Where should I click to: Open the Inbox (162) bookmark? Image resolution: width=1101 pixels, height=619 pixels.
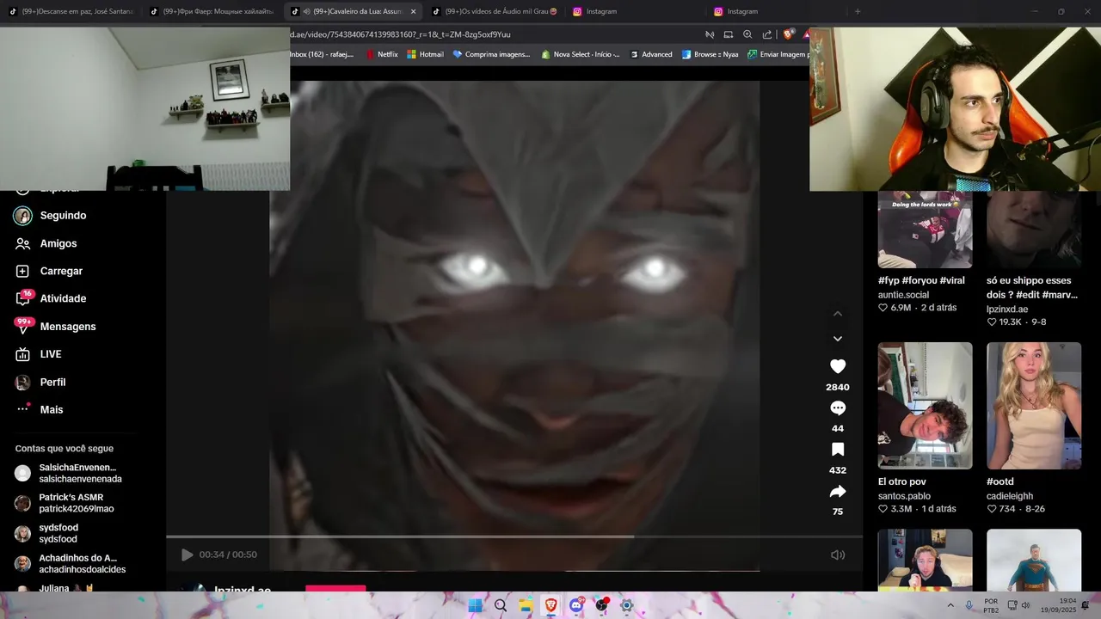(x=322, y=54)
